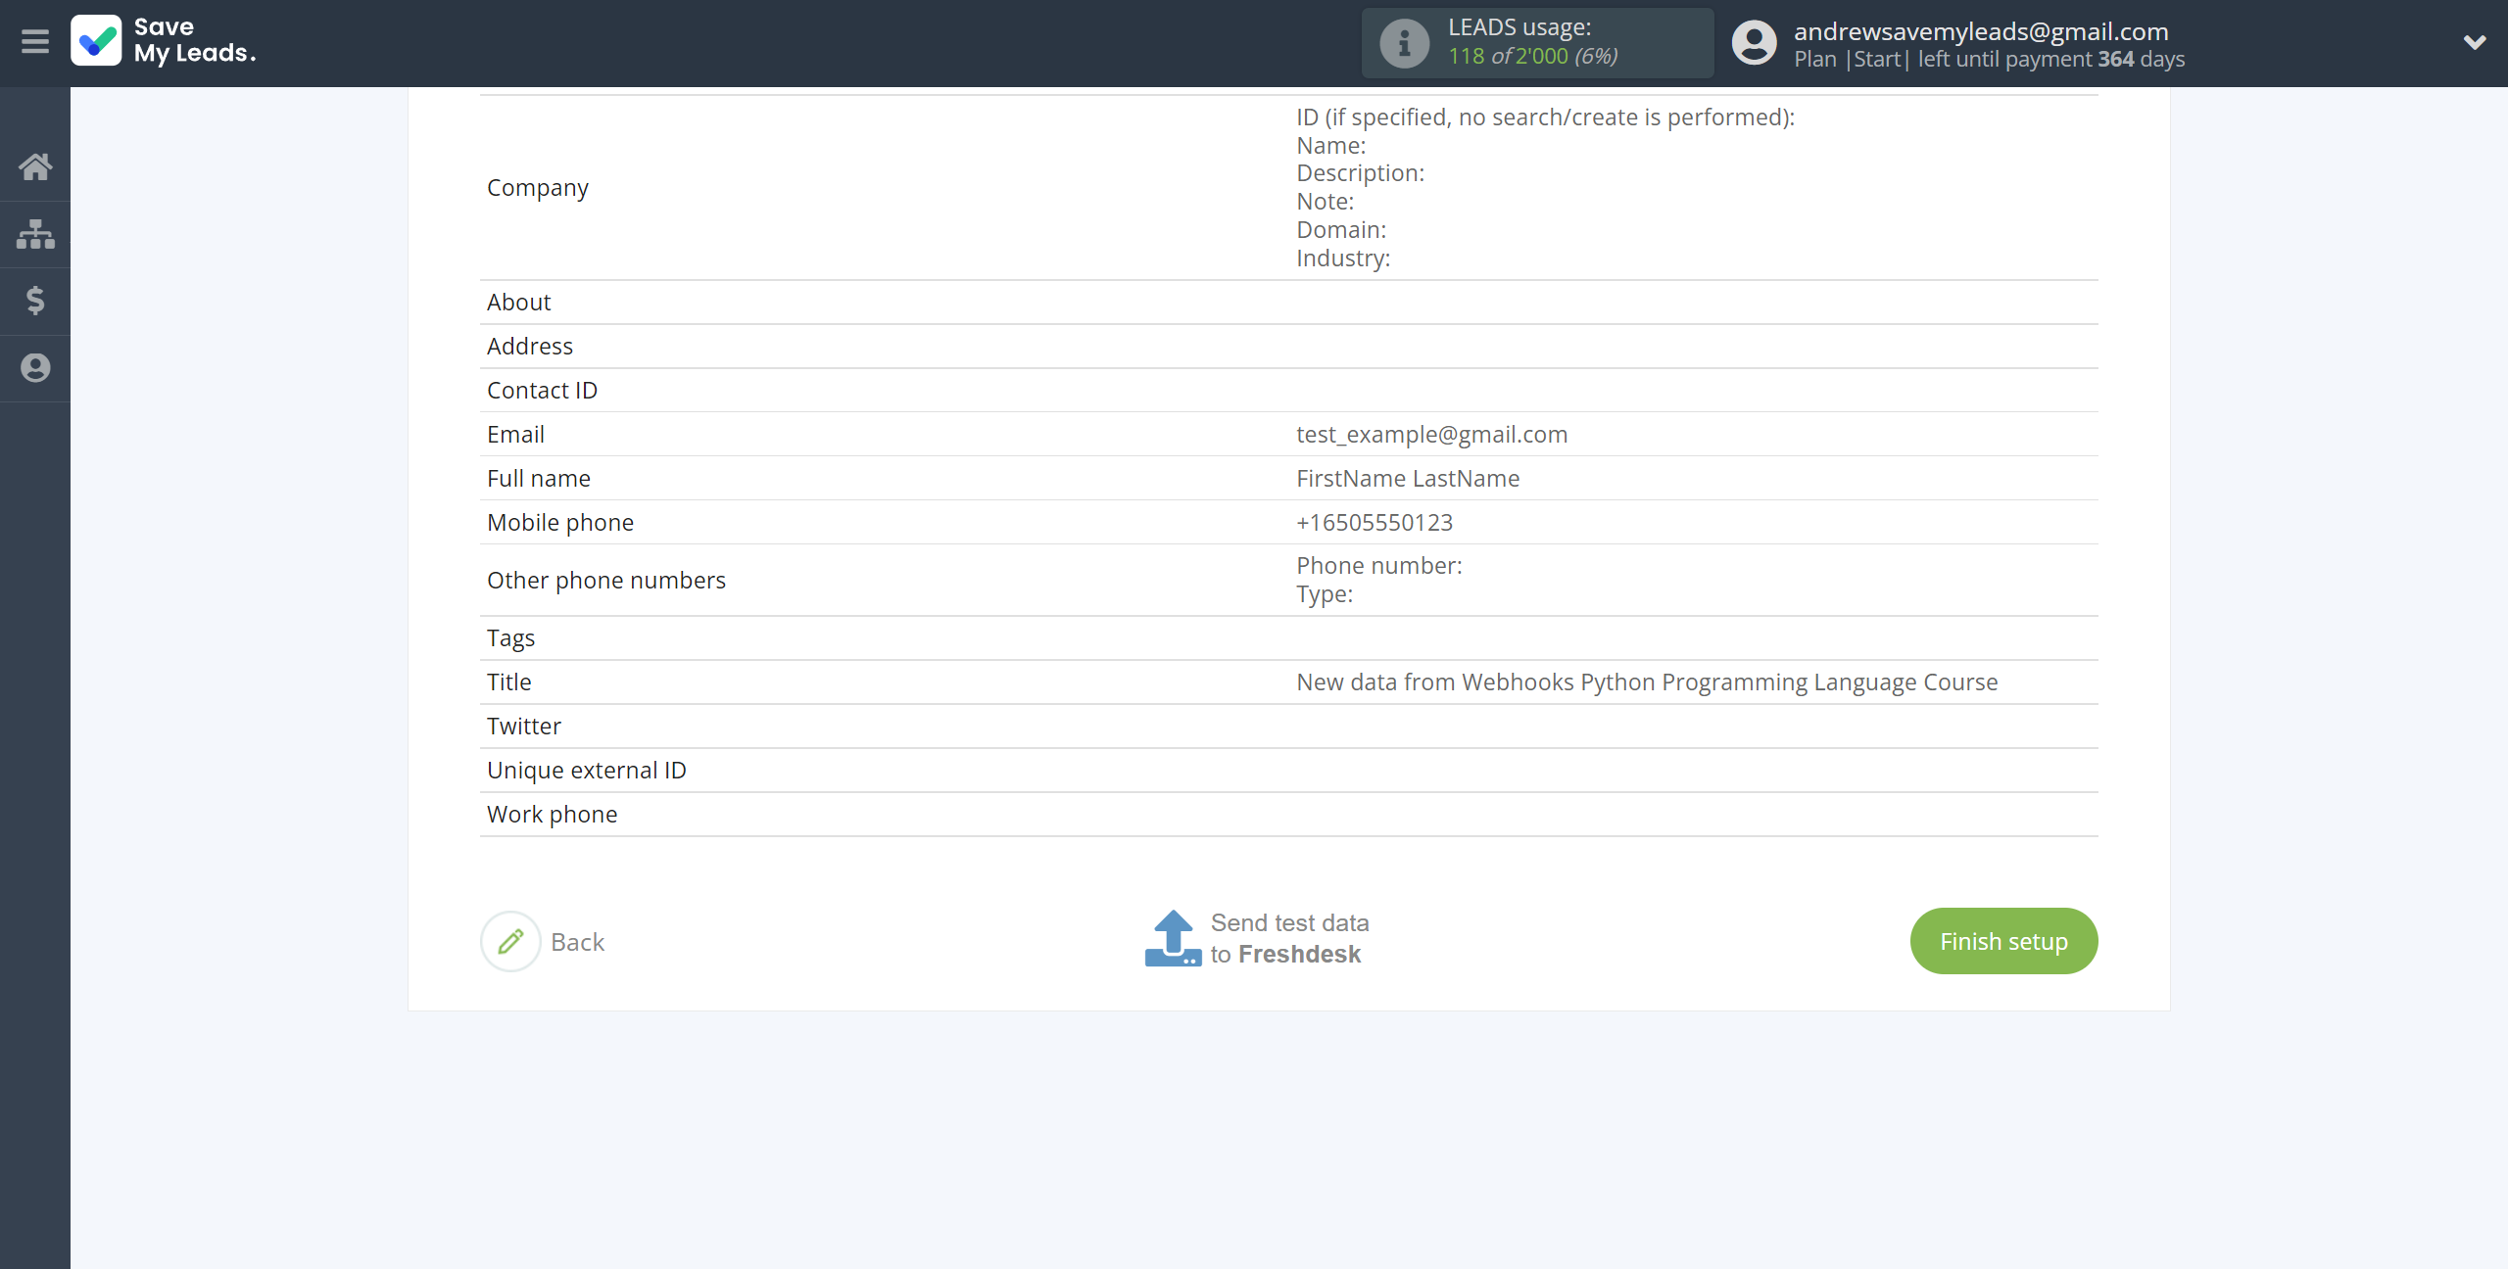Click the Phone number: sub-field text

(x=1379, y=566)
